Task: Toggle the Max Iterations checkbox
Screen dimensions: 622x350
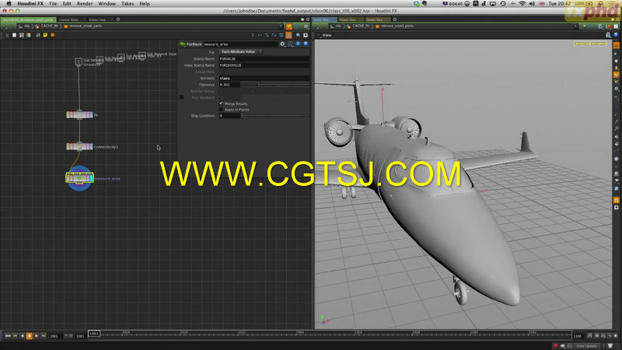Action: 181,97
